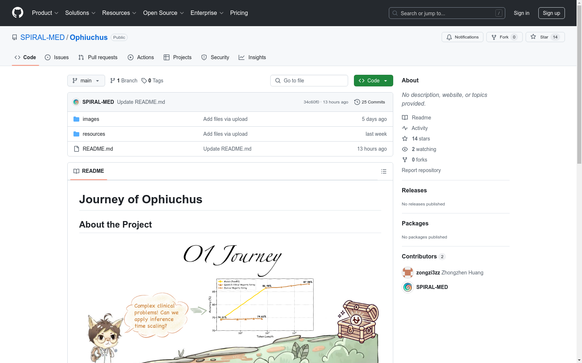Click the Sign up button
582x363 pixels.
pos(551,13)
